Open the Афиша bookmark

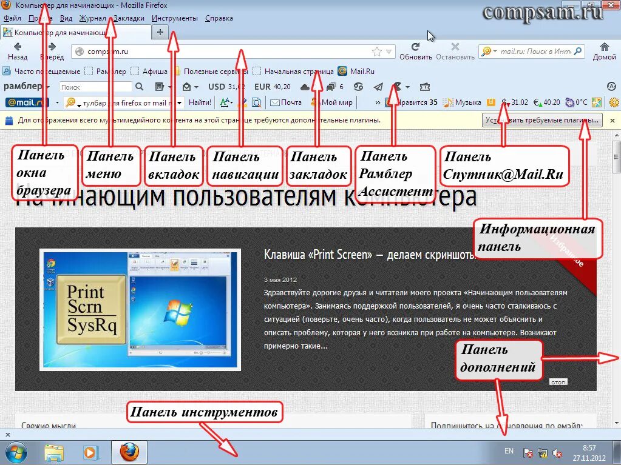[x=149, y=72]
